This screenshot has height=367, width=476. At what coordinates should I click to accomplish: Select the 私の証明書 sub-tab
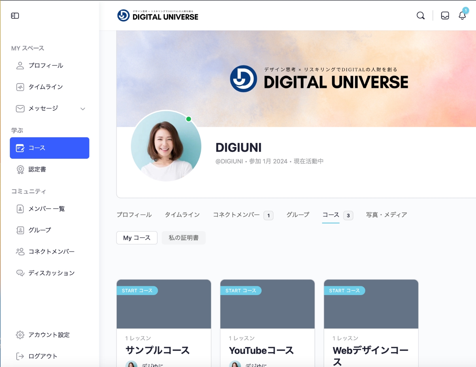[x=184, y=238]
